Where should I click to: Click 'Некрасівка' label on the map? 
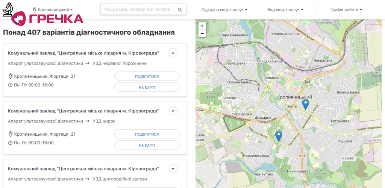tap(323, 60)
